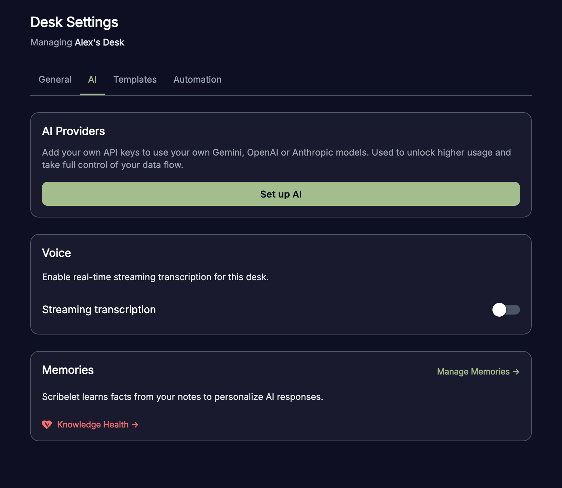
Task: Click the AI Providers section title
Action: 73,131
